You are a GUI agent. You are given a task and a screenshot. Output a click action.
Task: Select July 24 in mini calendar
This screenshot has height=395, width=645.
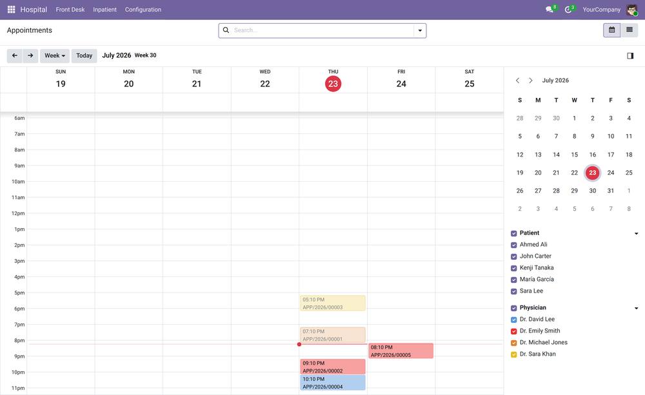coord(610,173)
